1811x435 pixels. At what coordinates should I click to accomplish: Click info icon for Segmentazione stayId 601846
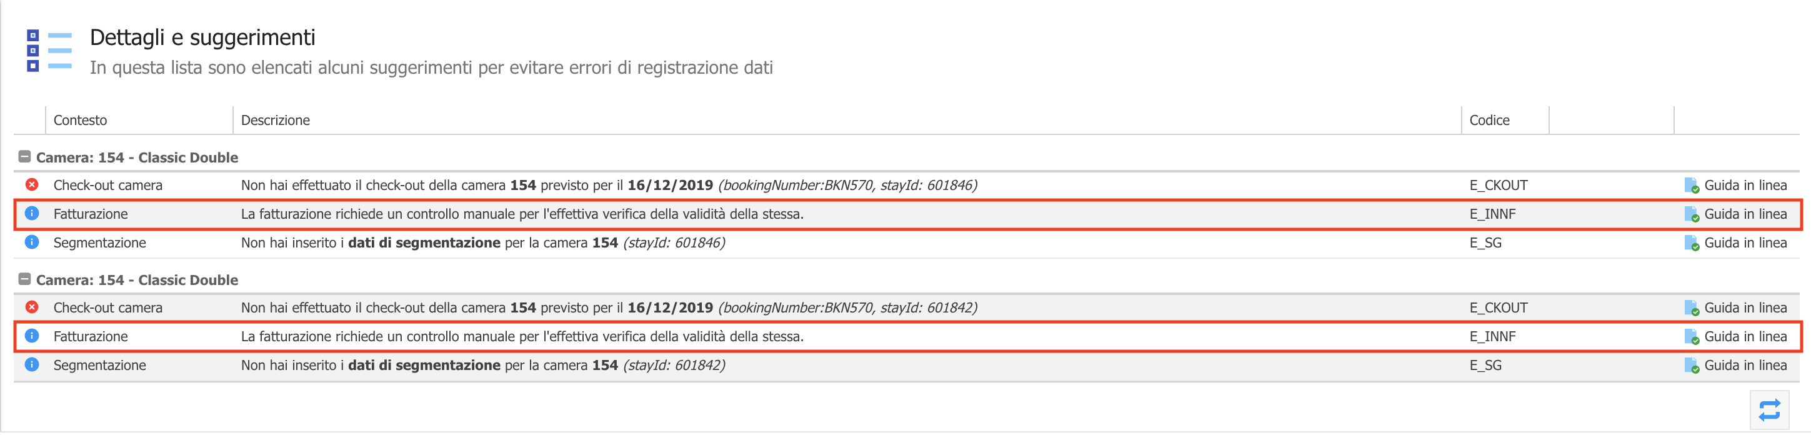click(32, 242)
